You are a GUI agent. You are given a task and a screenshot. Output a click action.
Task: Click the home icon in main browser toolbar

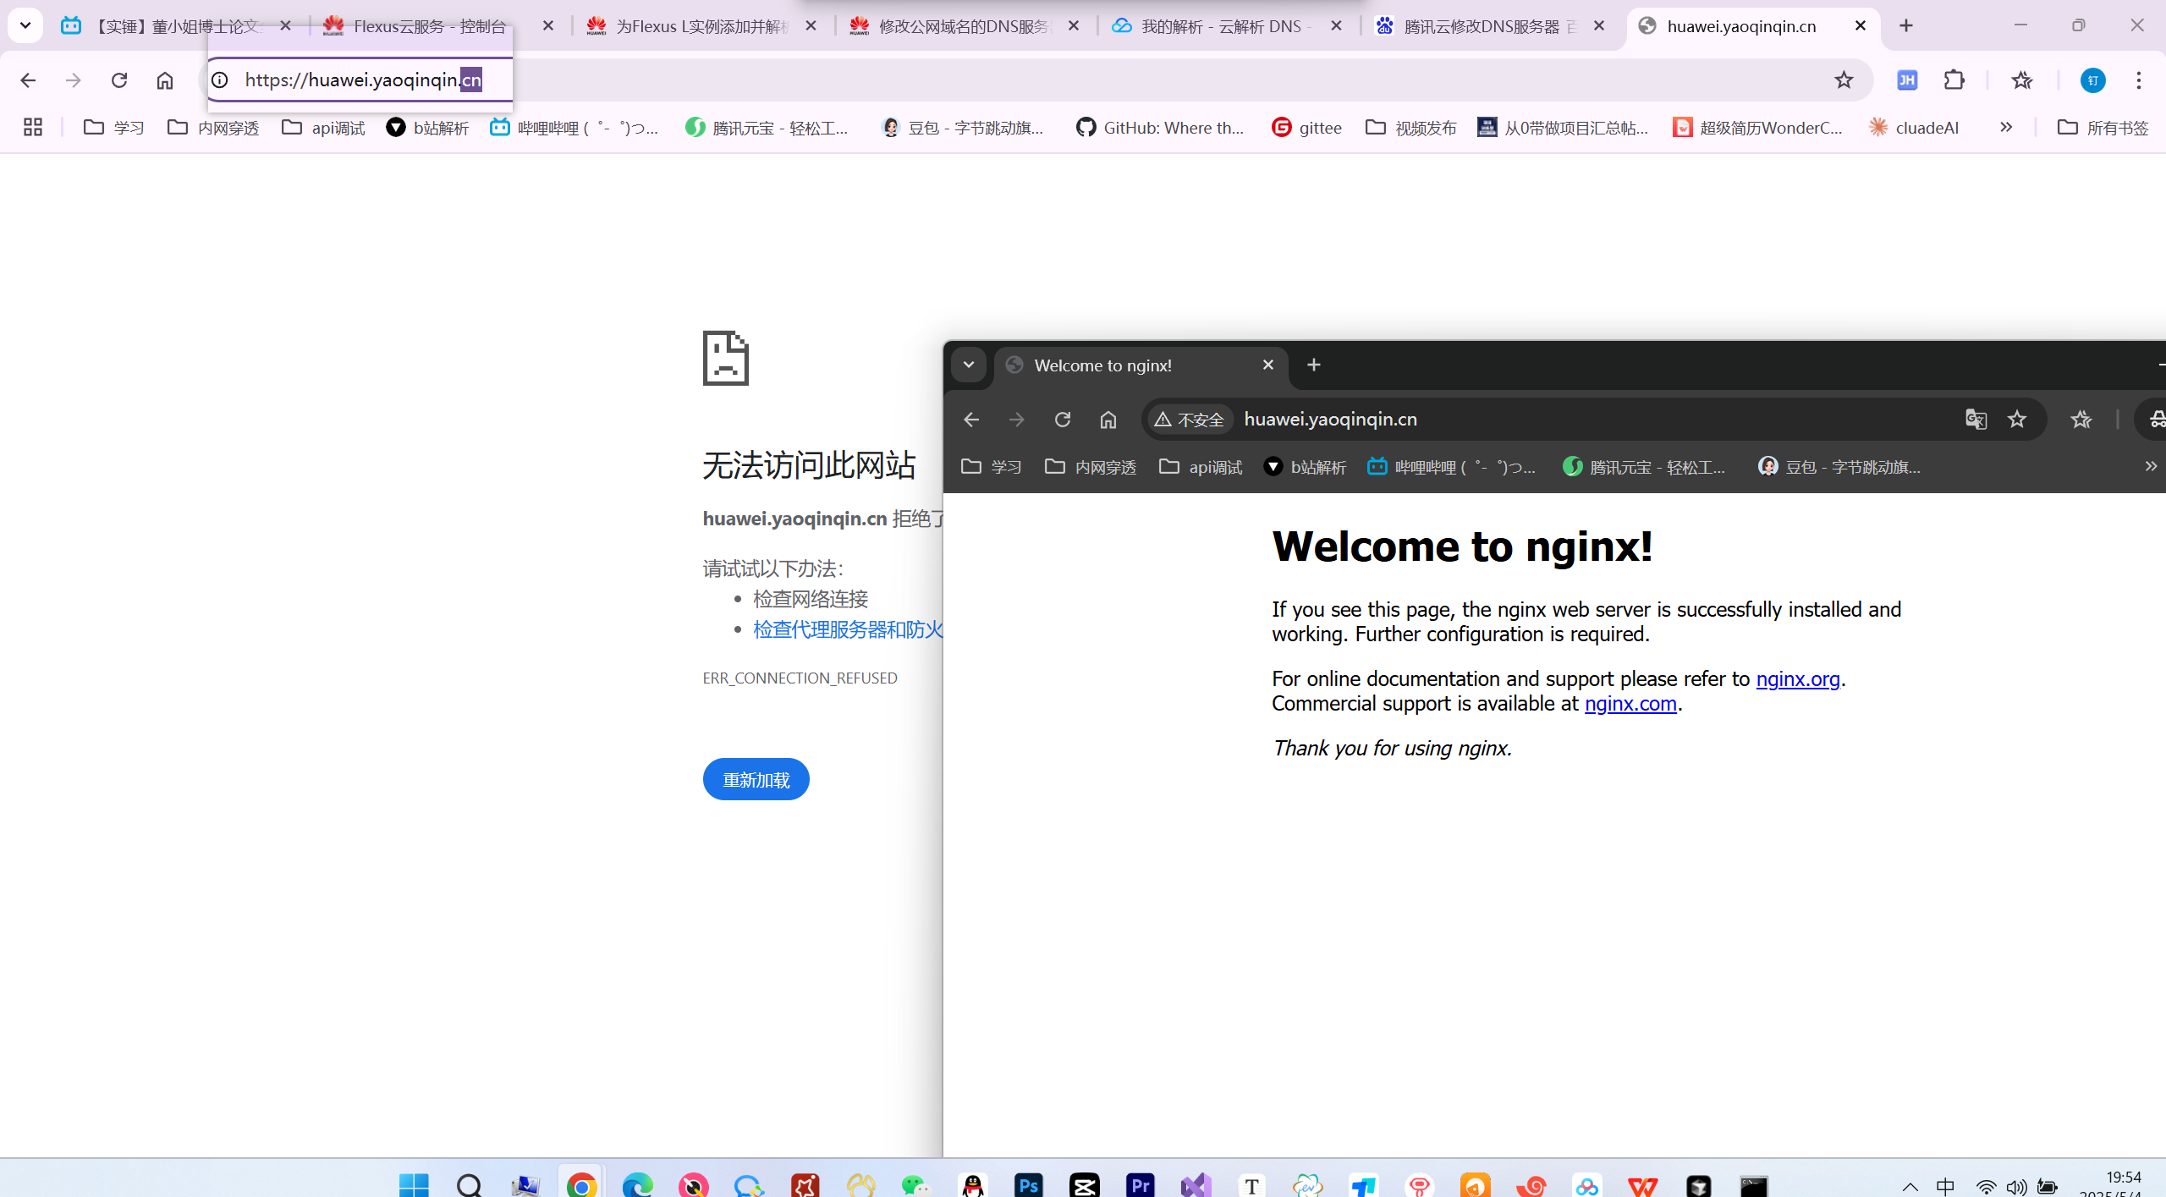tap(165, 80)
